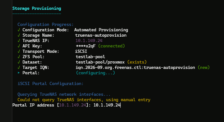Click the checkmark beside Target IQN
The height and width of the screenshot is (122, 224).
tap(19, 68)
